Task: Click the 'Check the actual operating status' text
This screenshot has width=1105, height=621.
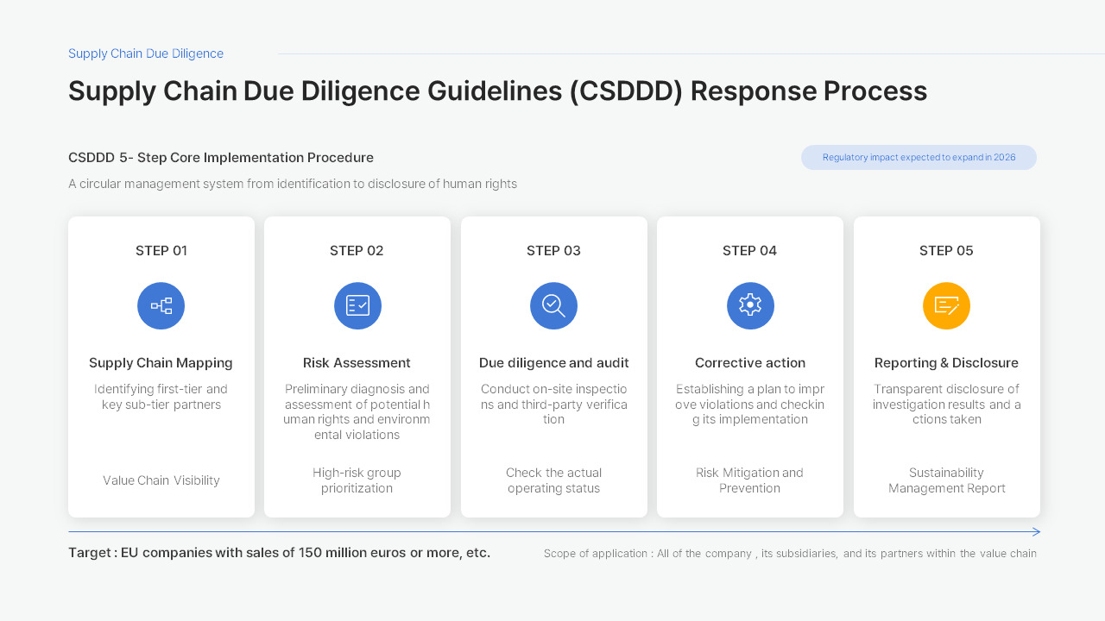Action: 554,480
